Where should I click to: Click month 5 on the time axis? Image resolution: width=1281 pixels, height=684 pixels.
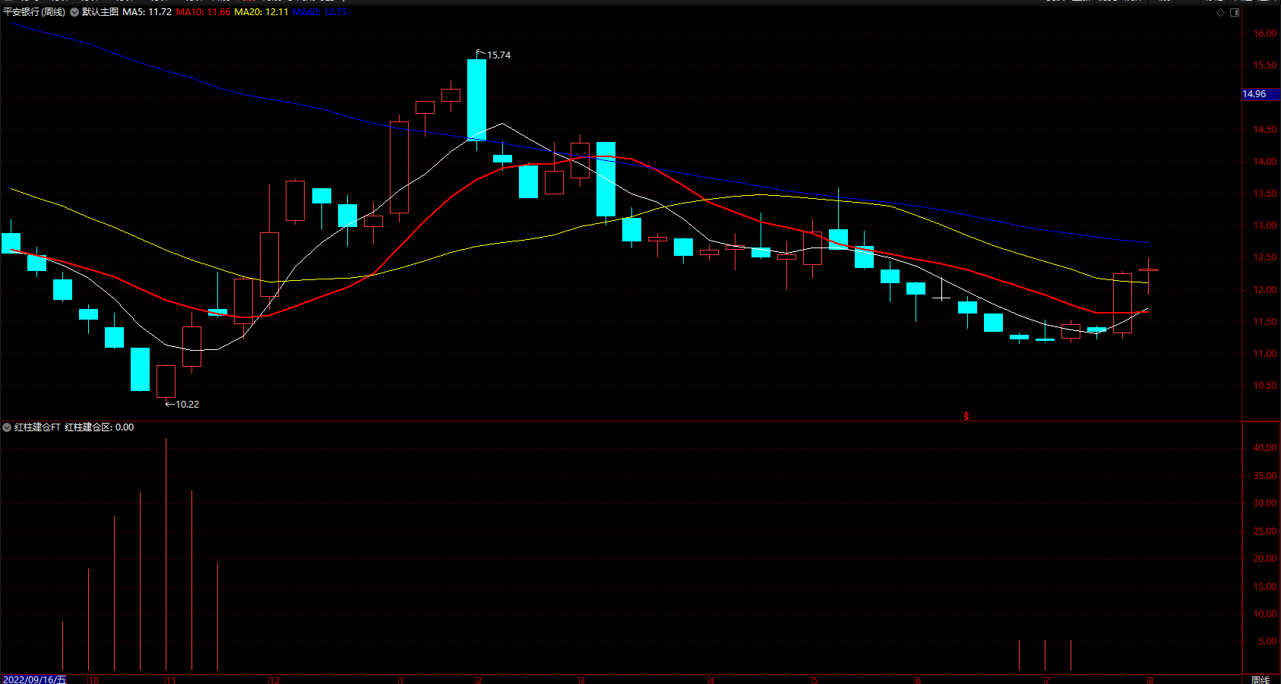(814, 680)
